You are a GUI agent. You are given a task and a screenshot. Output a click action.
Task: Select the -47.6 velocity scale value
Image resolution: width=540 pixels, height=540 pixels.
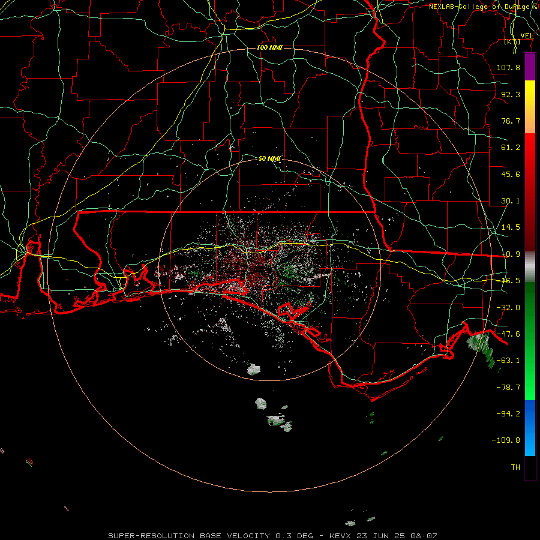508,334
